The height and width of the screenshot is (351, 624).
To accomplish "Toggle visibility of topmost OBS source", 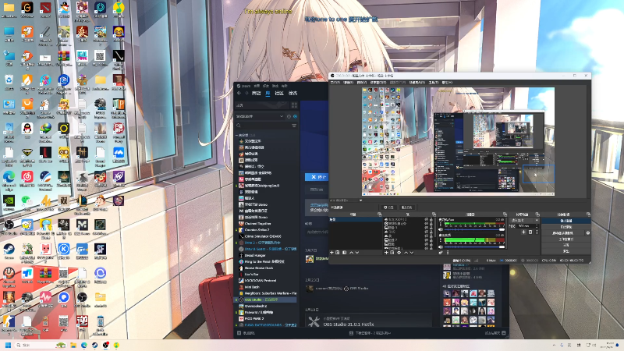I will click(x=426, y=219).
